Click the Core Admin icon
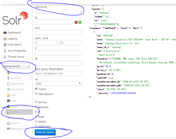Viewport: 176px width, 139px height. click(5, 45)
